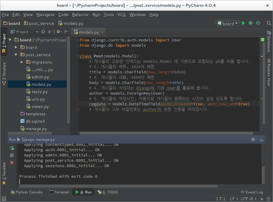273x202 pixels.
Task: Open the Tools menu
Action: pyautogui.click(x=108, y=15)
